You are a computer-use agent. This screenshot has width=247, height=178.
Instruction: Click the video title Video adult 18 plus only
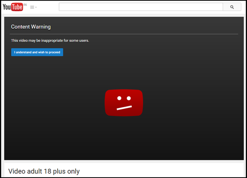pos(44,171)
